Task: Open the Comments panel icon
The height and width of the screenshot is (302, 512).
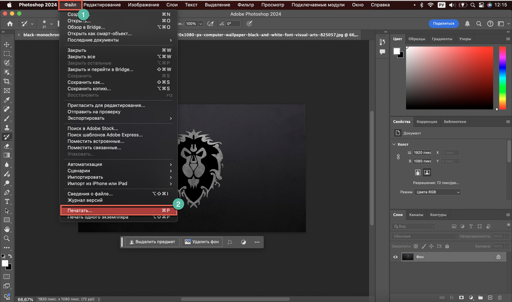Action: (x=382, y=52)
